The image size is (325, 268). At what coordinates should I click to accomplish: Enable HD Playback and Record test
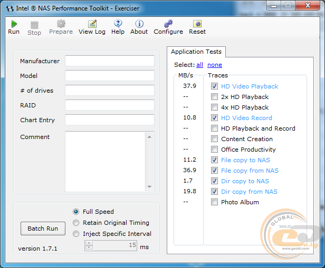(x=214, y=128)
